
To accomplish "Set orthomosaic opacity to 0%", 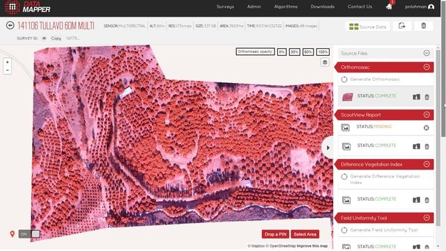I will (x=282, y=52).
